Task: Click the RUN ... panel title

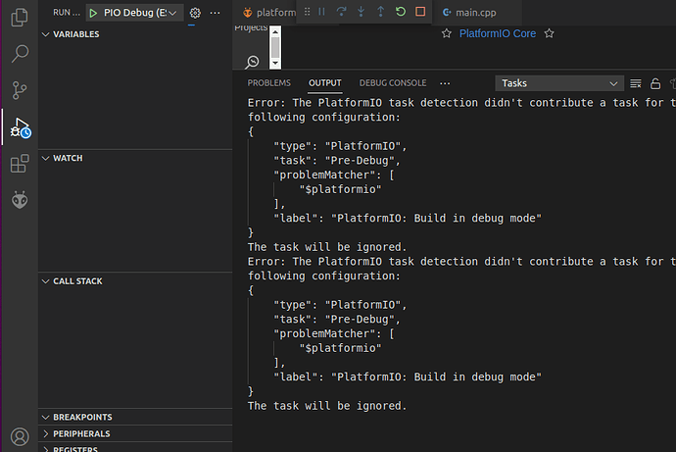Action: (x=67, y=13)
